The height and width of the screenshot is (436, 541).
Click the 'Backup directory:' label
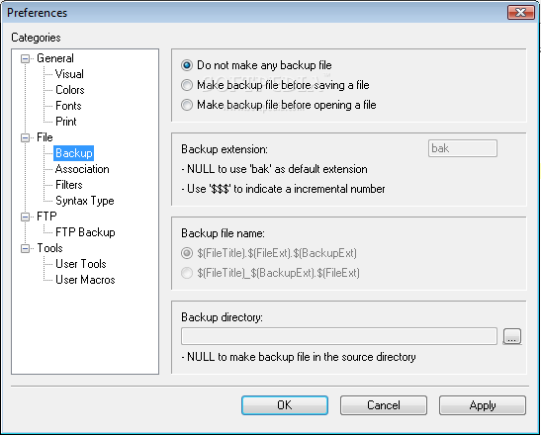(222, 317)
